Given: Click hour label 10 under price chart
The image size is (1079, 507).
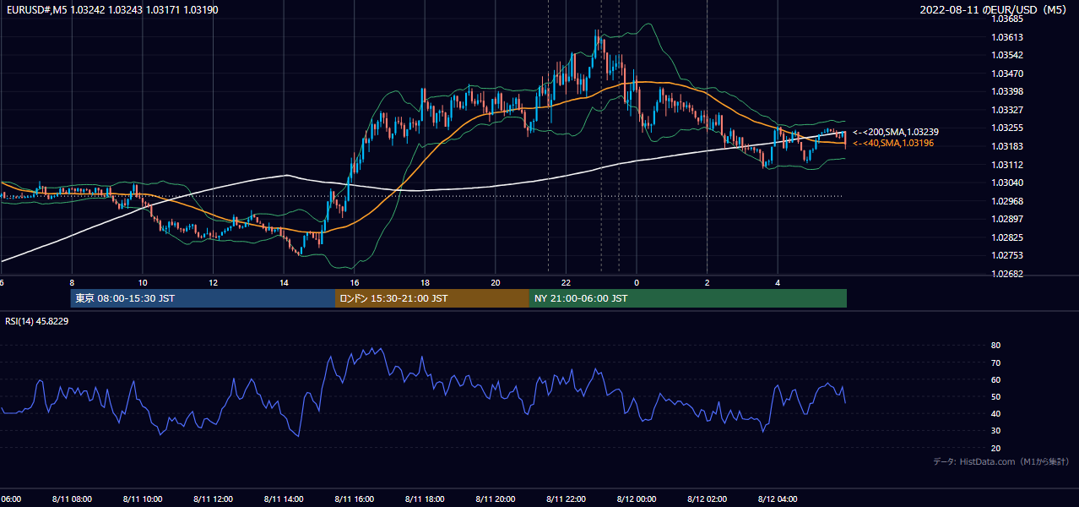Looking at the screenshot, I should [x=143, y=282].
